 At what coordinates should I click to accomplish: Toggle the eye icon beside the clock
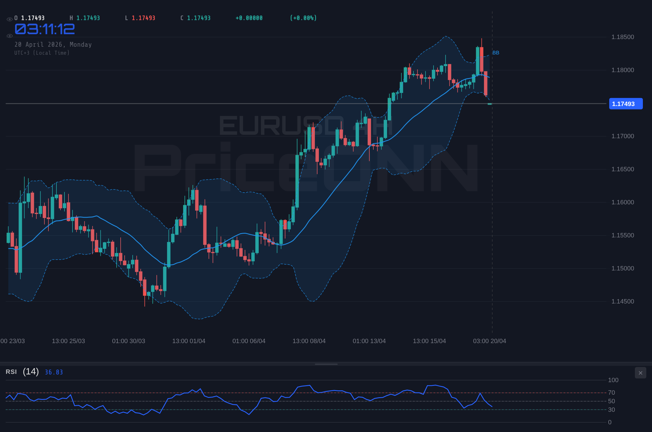coord(9,36)
